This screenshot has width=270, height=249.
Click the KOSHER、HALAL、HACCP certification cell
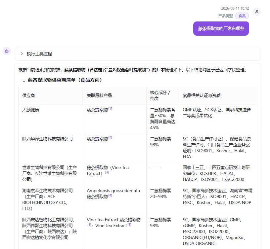[218, 174]
